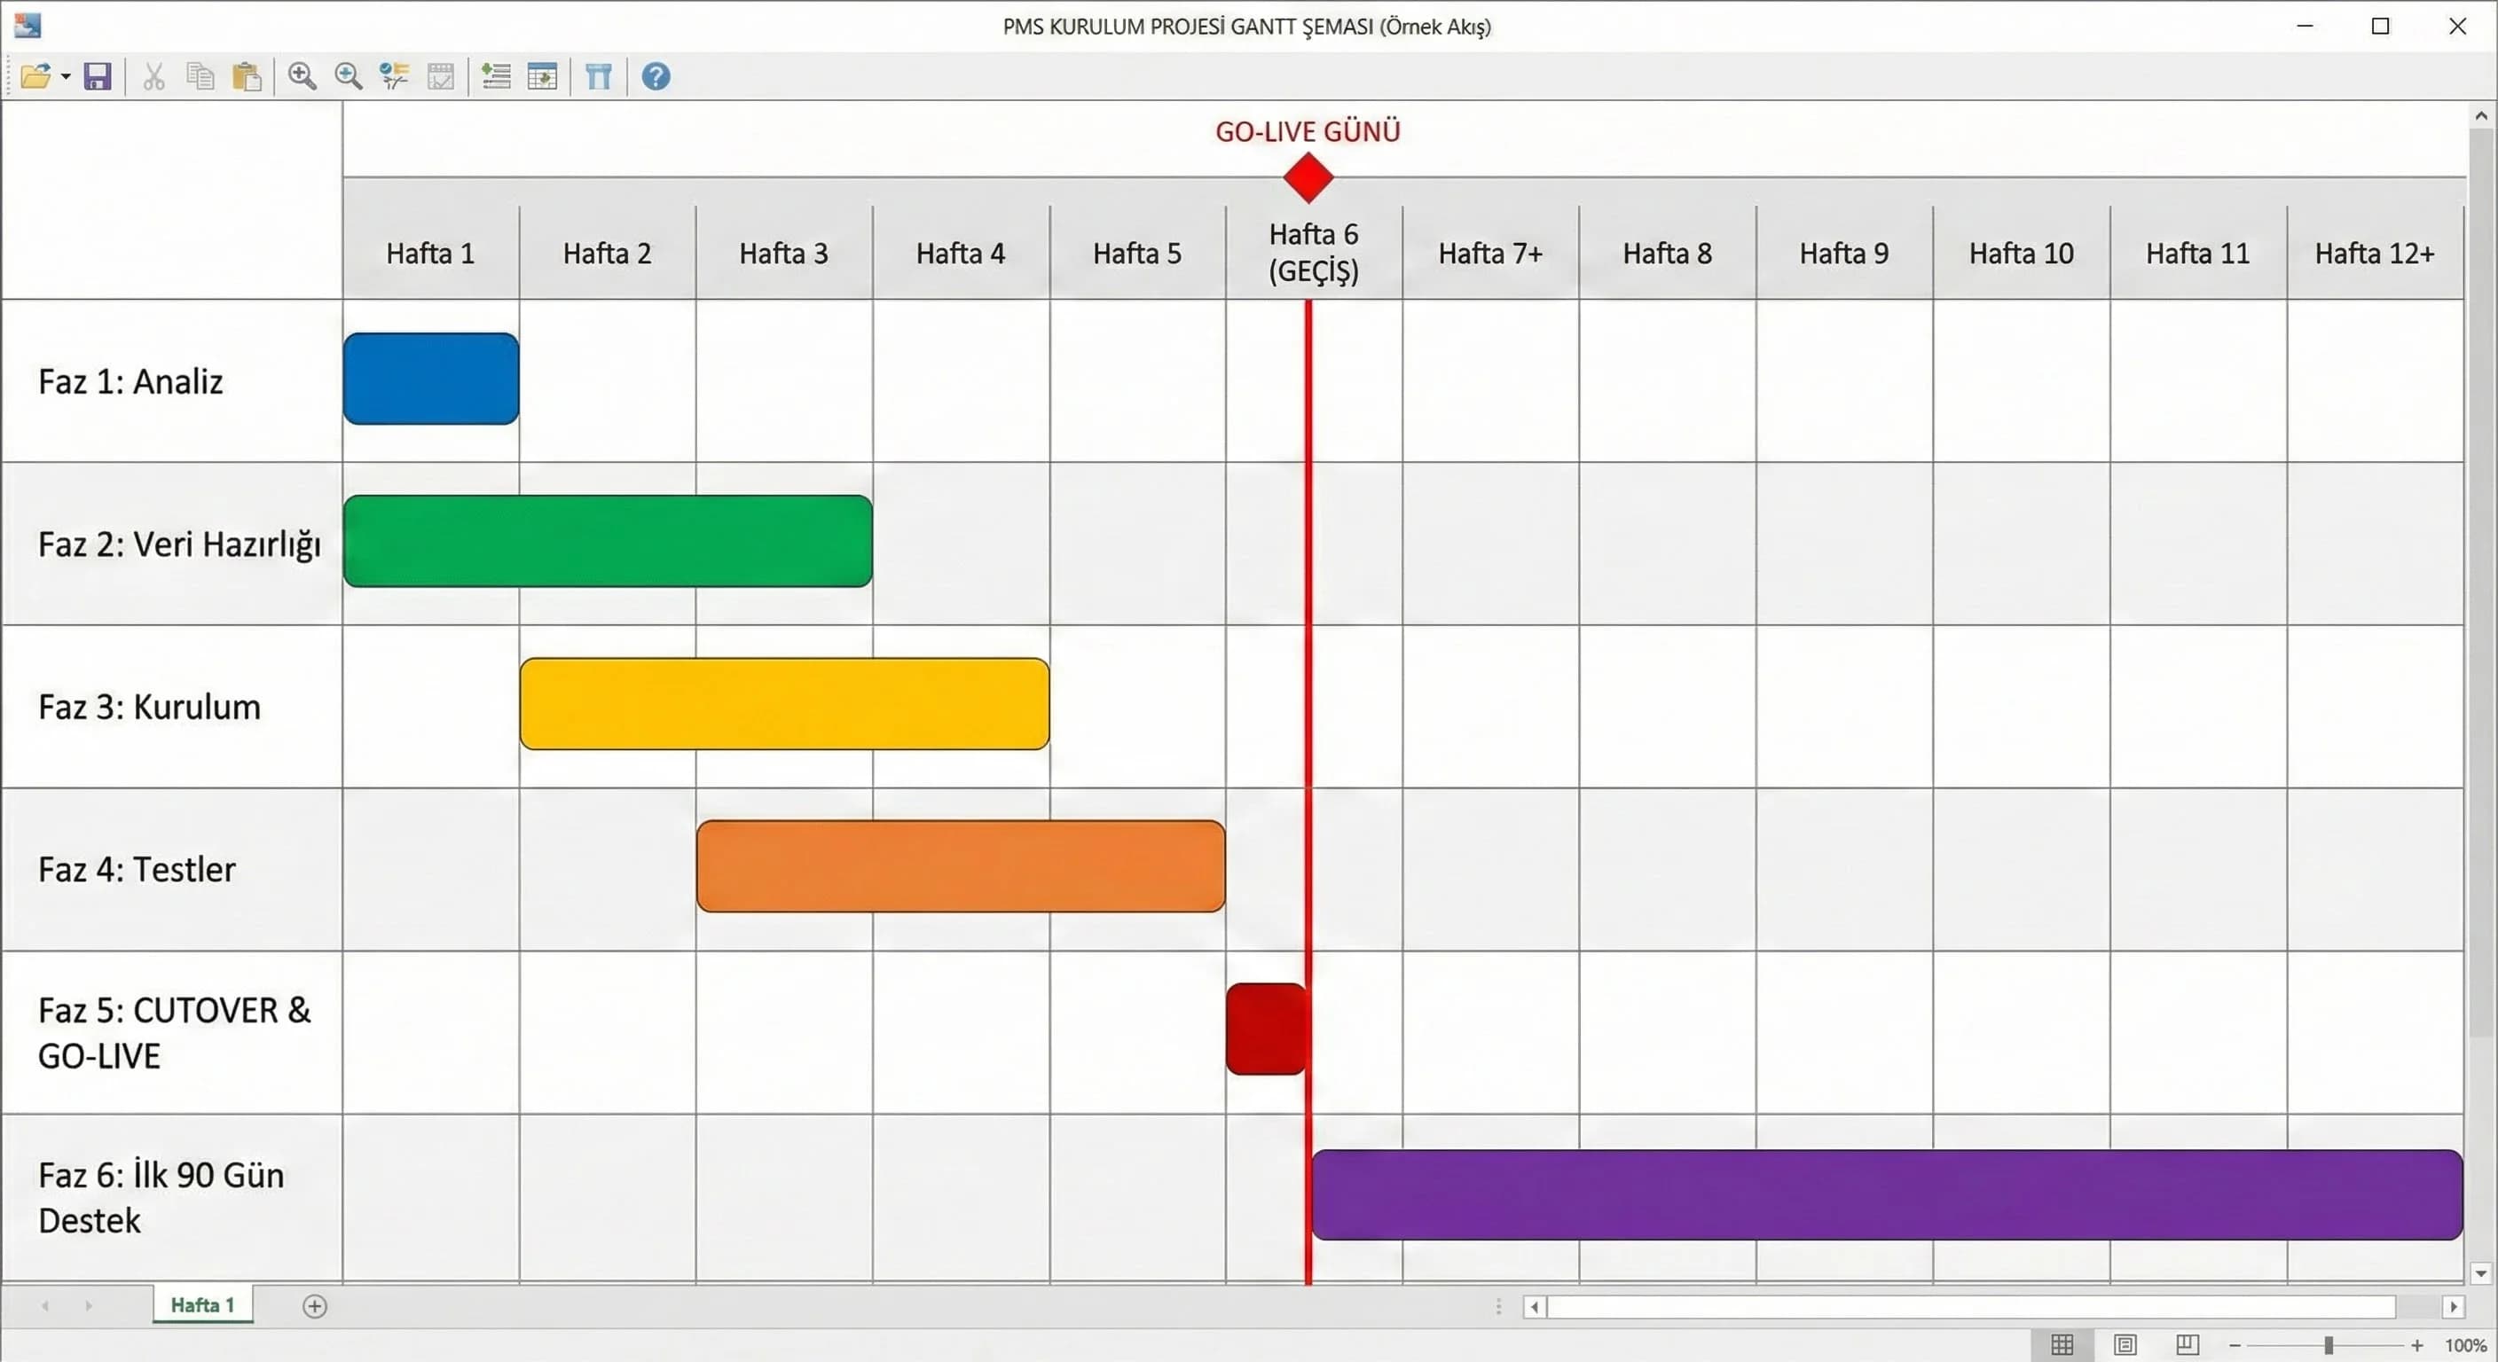Click the zoom slider handle

point(2329,1345)
